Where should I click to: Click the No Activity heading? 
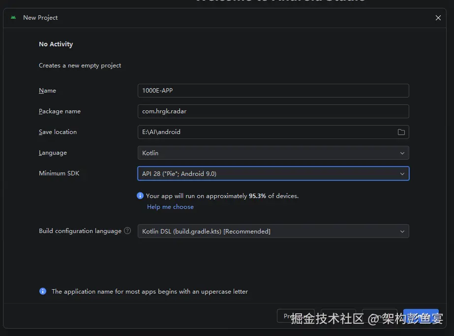pyautogui.click(x=56, y=44)
